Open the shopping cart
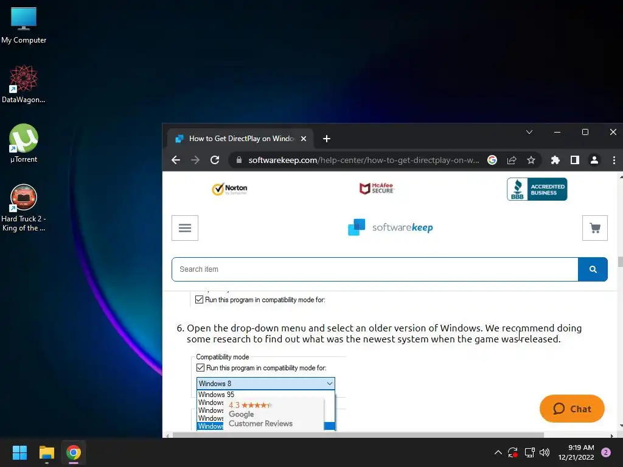Screen dimensions: 623x467 595,228
